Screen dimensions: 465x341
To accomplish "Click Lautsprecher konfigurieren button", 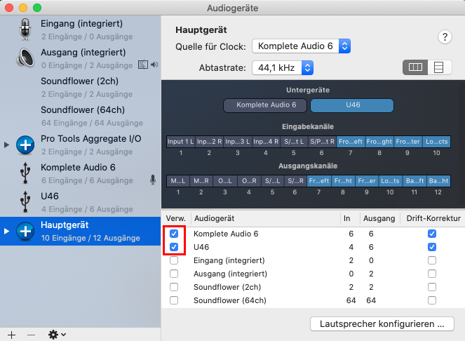I will coord(382,323).
